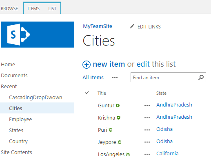211x161 pixels.
Task: Toggle the select-all checkmark in list header
Action: point(87,93)
